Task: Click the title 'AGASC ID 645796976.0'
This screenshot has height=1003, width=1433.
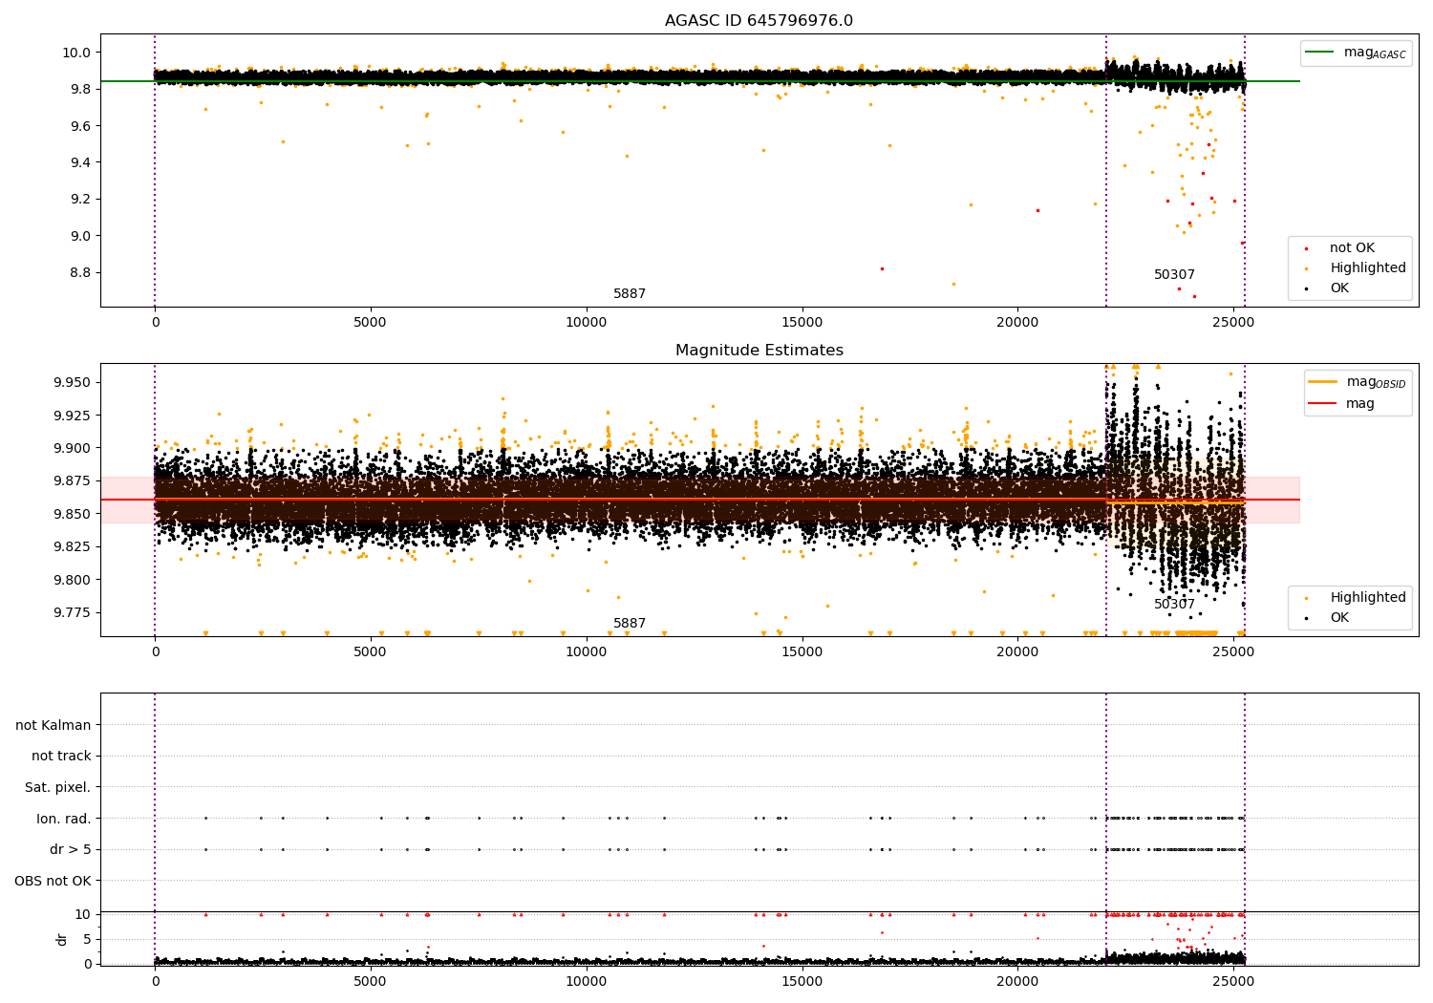Action: pos(759,21)
